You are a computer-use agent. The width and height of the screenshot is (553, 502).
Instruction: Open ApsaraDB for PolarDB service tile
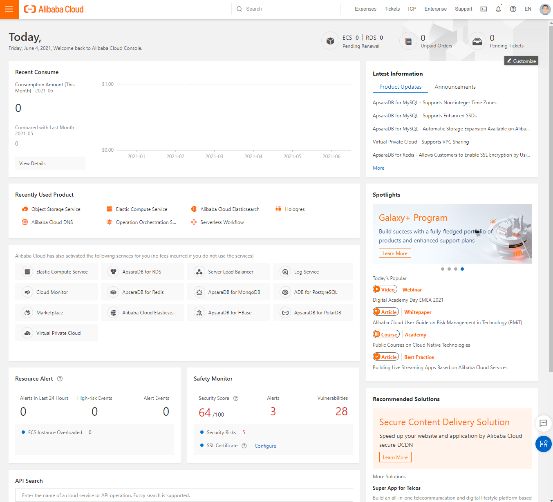click(x=313, y=312)
